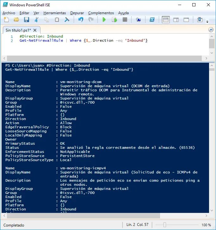Open the Archivo menu

[9, 13]
